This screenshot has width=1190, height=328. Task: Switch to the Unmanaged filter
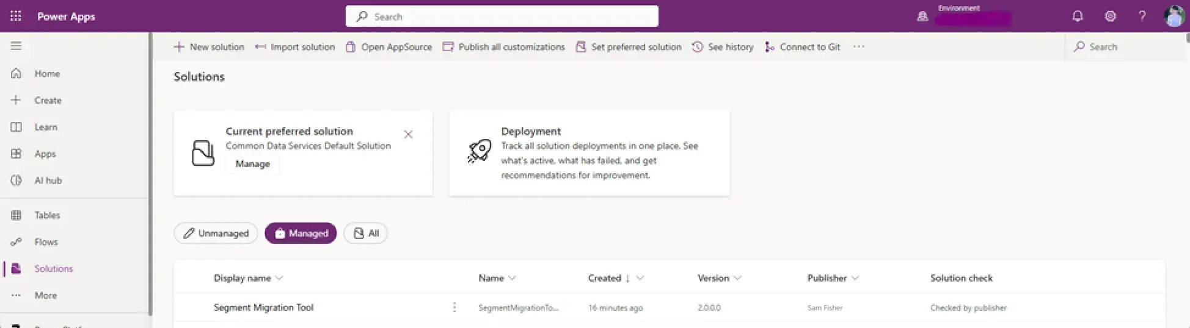point(216,233)
